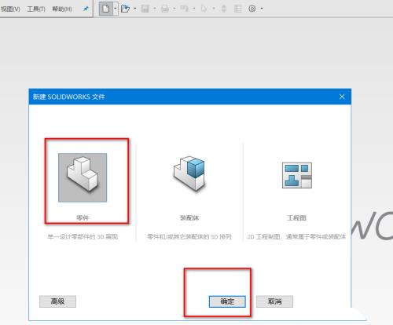
Task: Confirm with the 确定 button
Action: [x=227, y=301]
